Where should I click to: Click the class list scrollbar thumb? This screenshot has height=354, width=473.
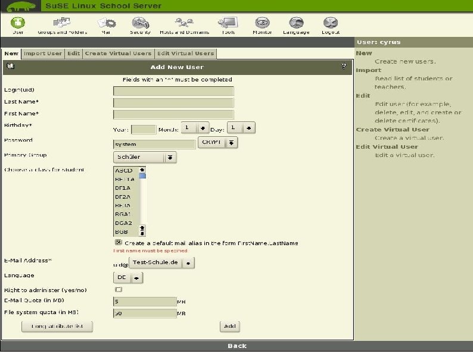click(x=142, y=176)
